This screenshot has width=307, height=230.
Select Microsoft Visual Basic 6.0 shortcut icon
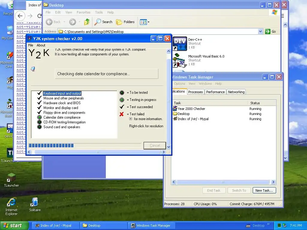click(x=180, y=60)
